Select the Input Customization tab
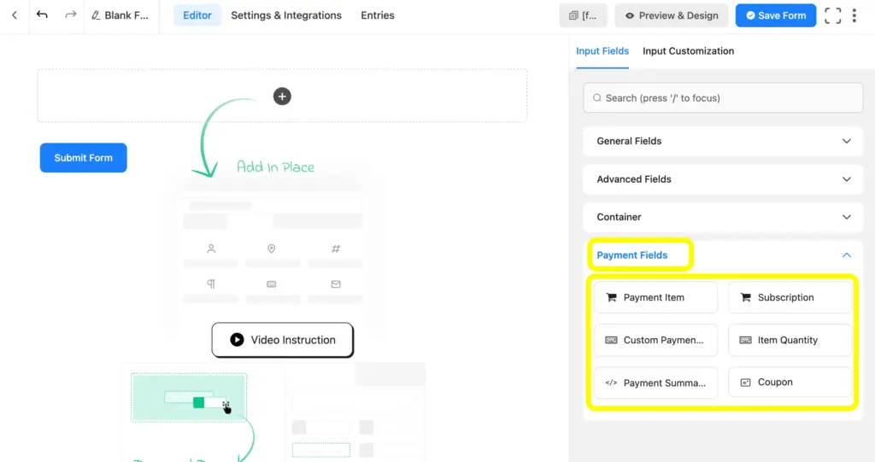This screenshot has width=875, height=462. pos(688,50)
